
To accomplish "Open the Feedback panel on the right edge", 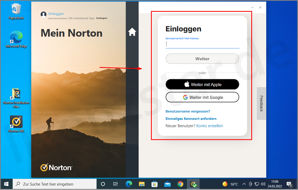I will pyautogui.click(x=261, y=104).
